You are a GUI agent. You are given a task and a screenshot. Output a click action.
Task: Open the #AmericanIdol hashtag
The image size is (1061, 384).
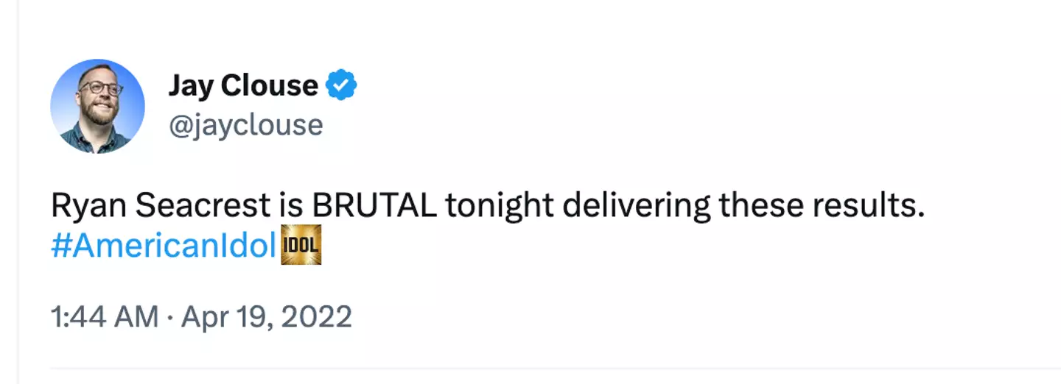pos(164,247)
